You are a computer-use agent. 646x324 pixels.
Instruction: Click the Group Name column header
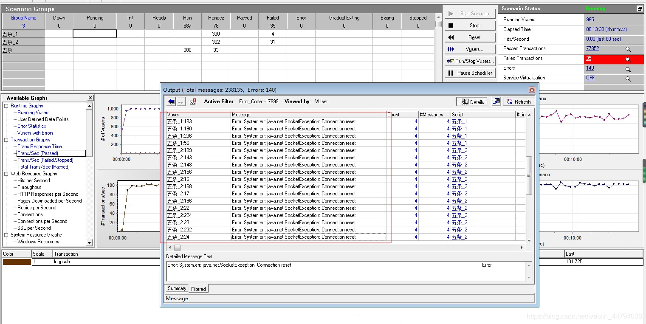point(23,18)
